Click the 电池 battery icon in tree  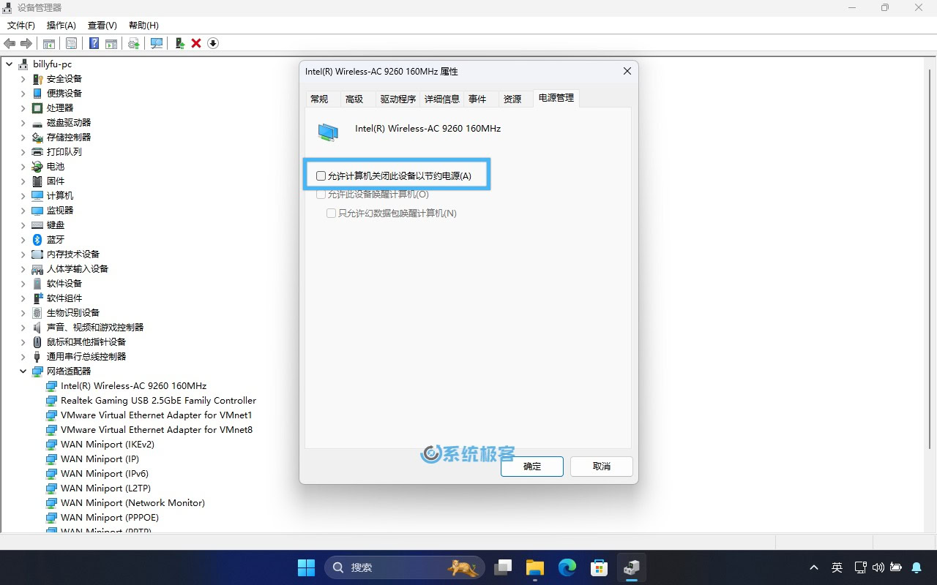pyautogui.click(x=37, y=166)
